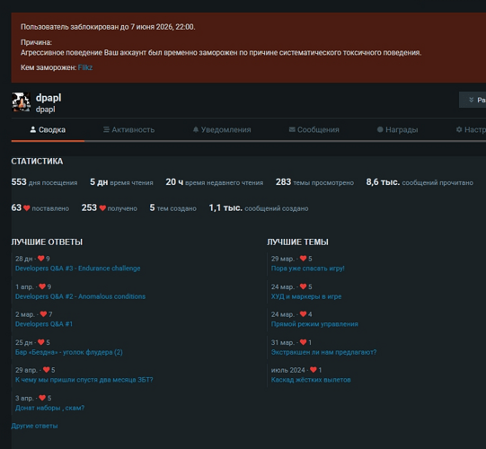Open Бар «Бездна» - уголок флудера (2)
This screenshot has width=486, height=449.
click(x=69, y=352)
